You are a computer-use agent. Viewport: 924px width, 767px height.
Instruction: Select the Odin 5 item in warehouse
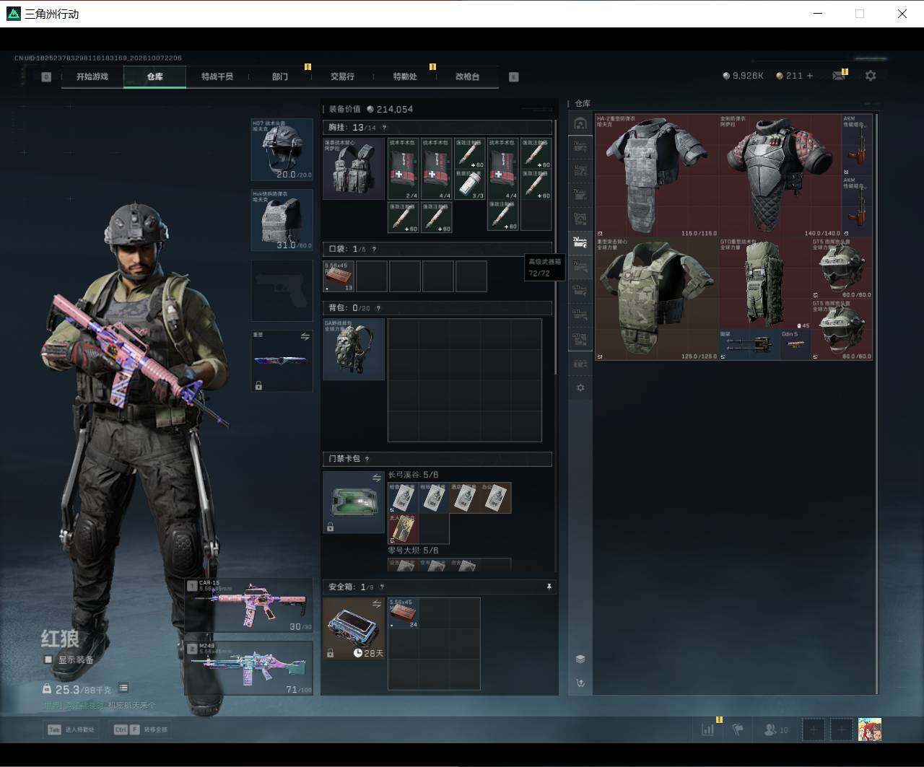click(796, 345)
